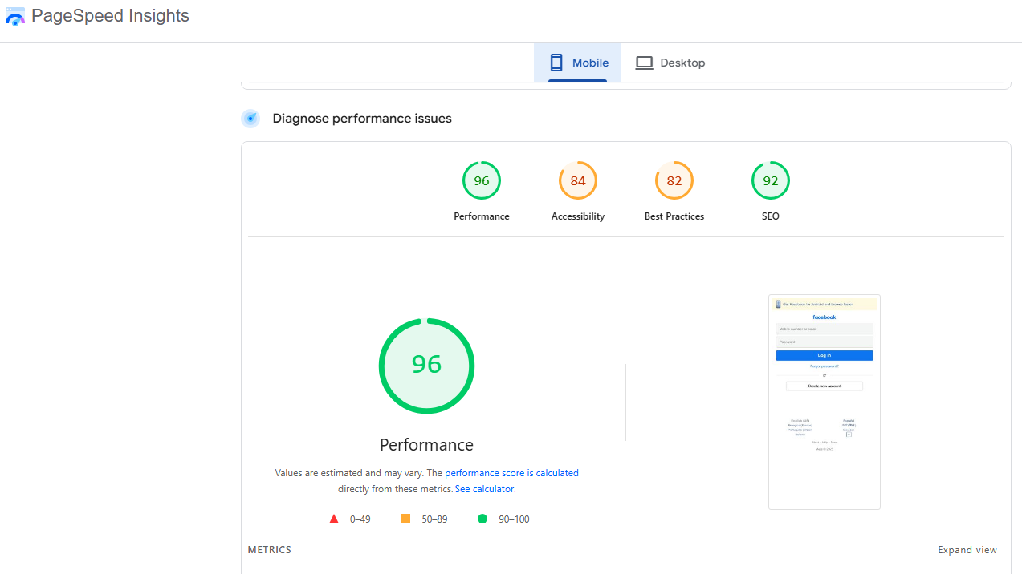
Task: Click the large Performance 96 gauge
Action: pos(426,366)
